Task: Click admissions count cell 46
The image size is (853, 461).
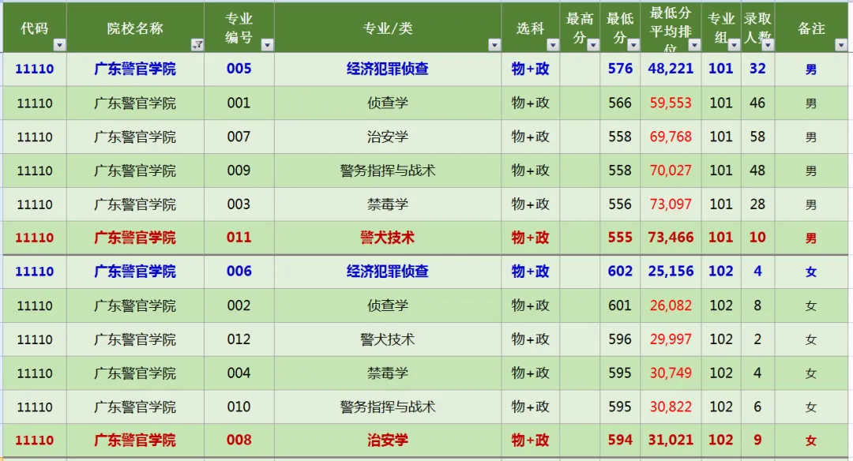Action: [757, 103]
